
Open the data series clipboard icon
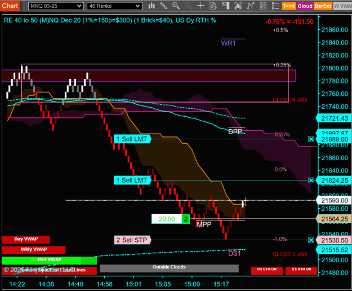pos(263,6)
